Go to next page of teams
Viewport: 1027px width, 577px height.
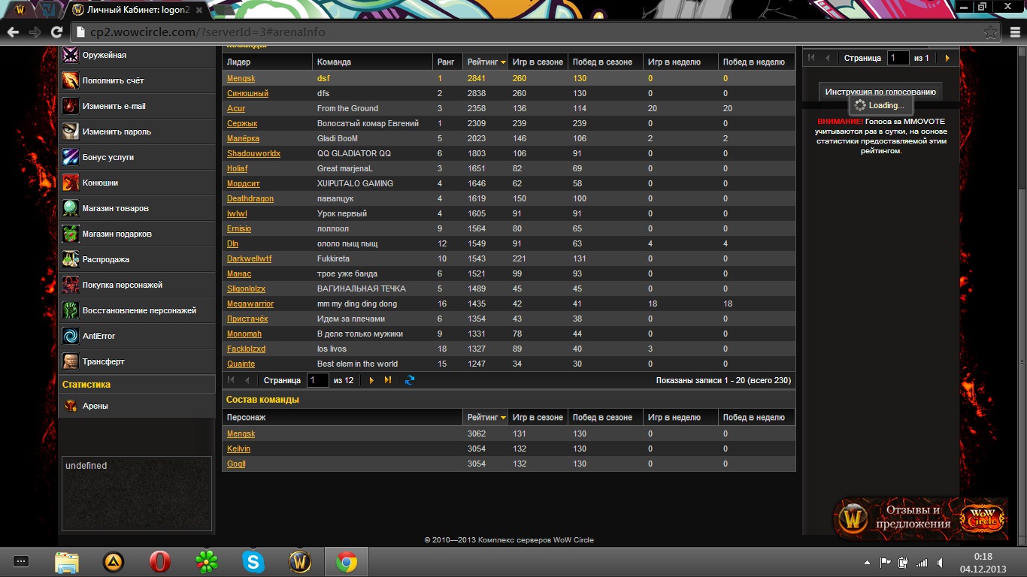(371, 380)
